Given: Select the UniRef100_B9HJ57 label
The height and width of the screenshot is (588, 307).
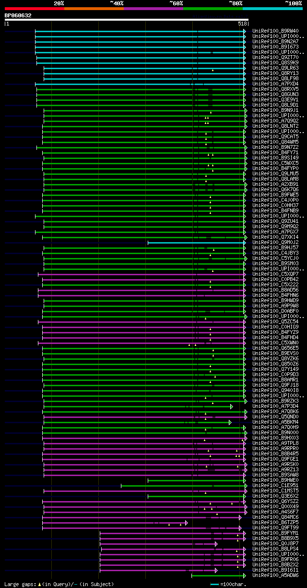Looking at the screenshot, I should [275, 248].
